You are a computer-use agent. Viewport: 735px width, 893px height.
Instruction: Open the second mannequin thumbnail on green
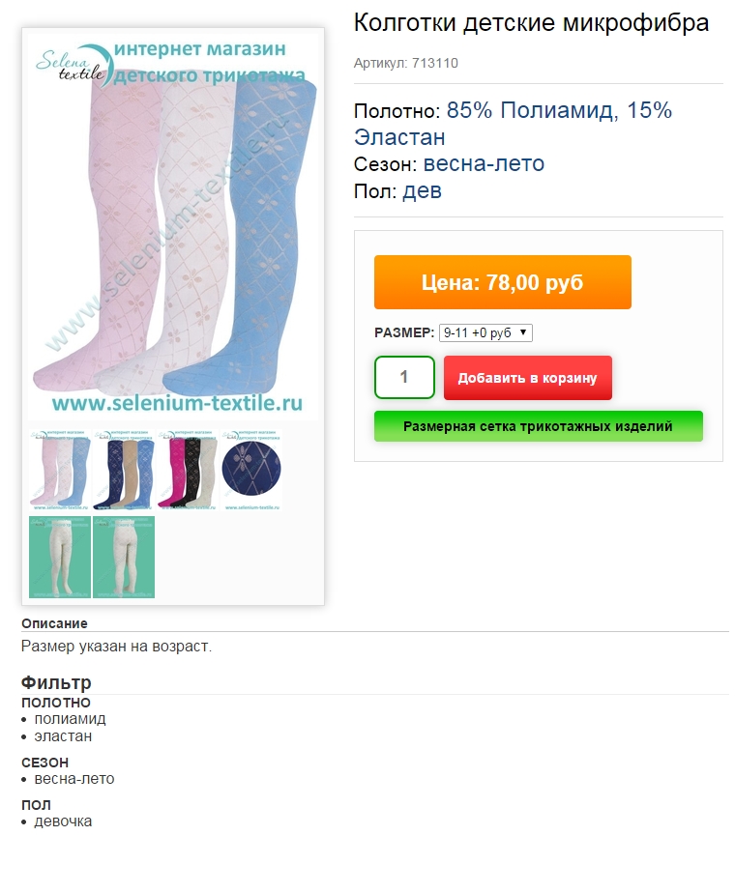[x=124, y=557]
